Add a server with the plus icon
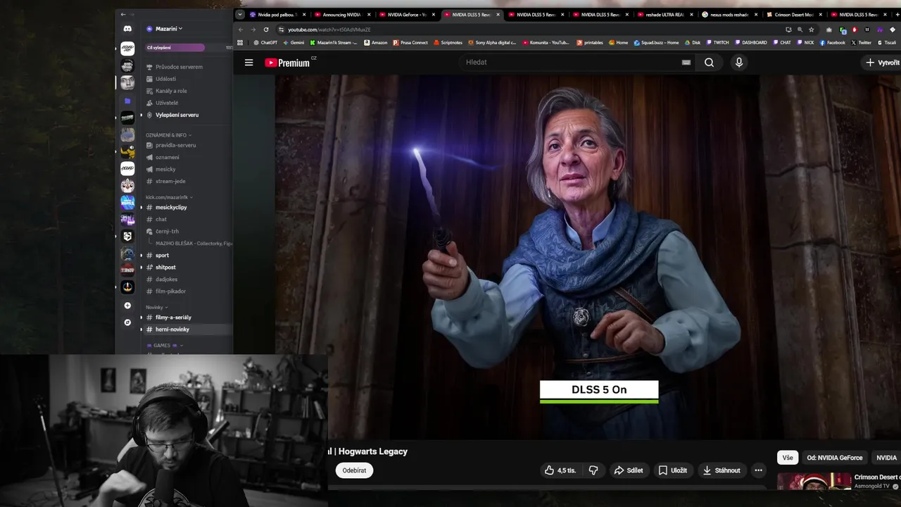Viewport: 901px width, 507px height. pos(127,306)
